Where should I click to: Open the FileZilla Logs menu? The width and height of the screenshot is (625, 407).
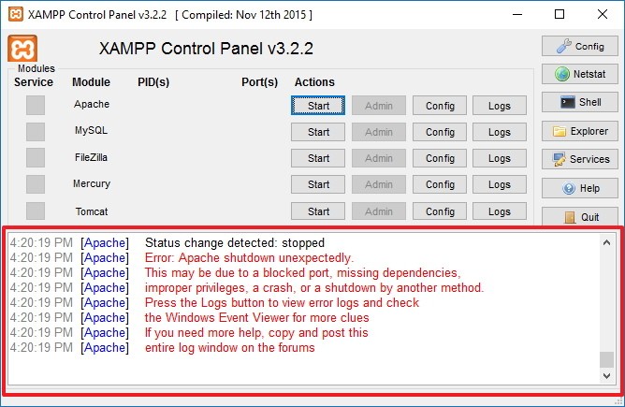click(500, 158)
